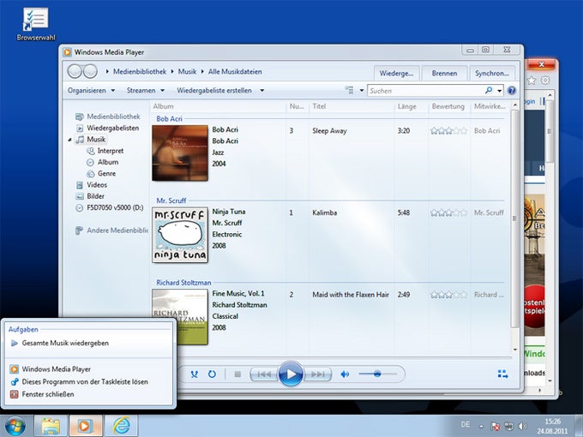Switch to the Brennen tab
583x437 pixels.
444,73
